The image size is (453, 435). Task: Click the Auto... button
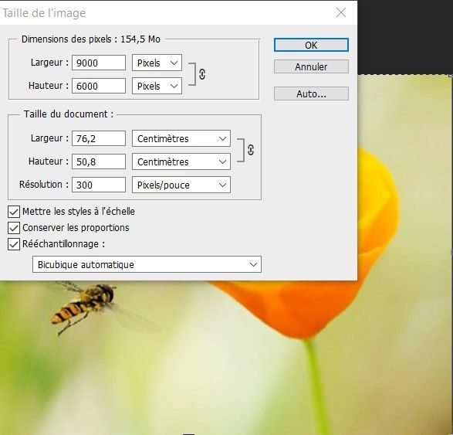[311, 93]
